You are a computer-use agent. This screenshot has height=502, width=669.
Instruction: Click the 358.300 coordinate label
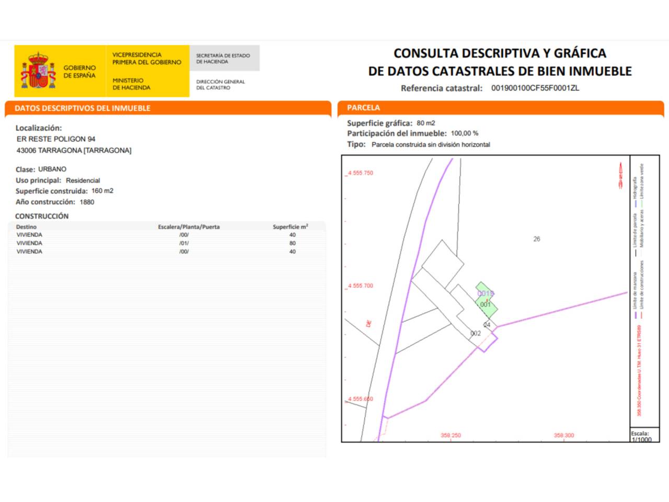pos(563,435)
